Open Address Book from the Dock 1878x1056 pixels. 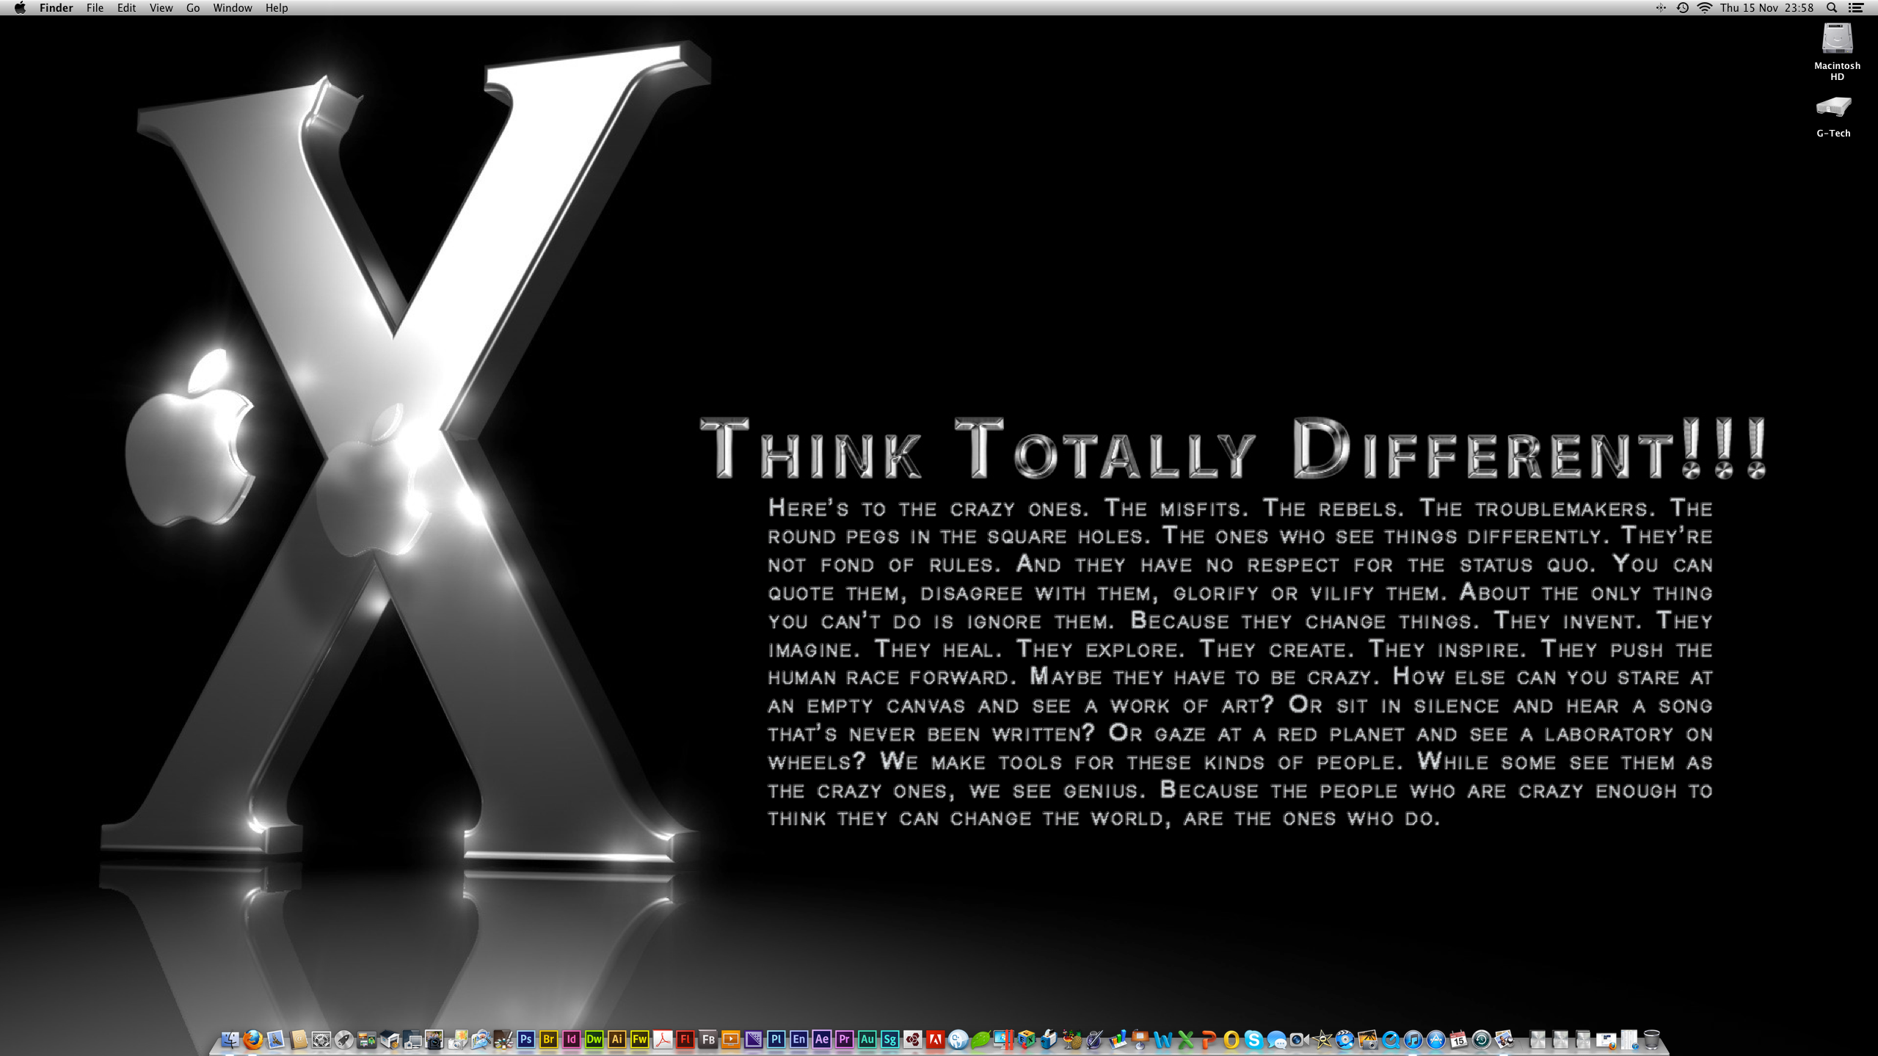pos(298,1039)
